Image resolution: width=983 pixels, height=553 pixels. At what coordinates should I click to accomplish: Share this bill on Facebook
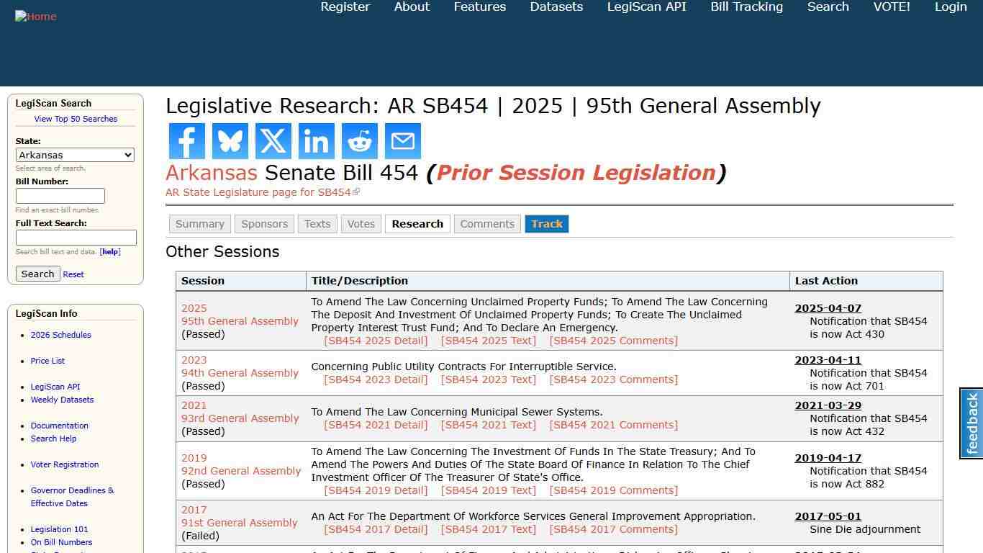(x=186, y=141)
